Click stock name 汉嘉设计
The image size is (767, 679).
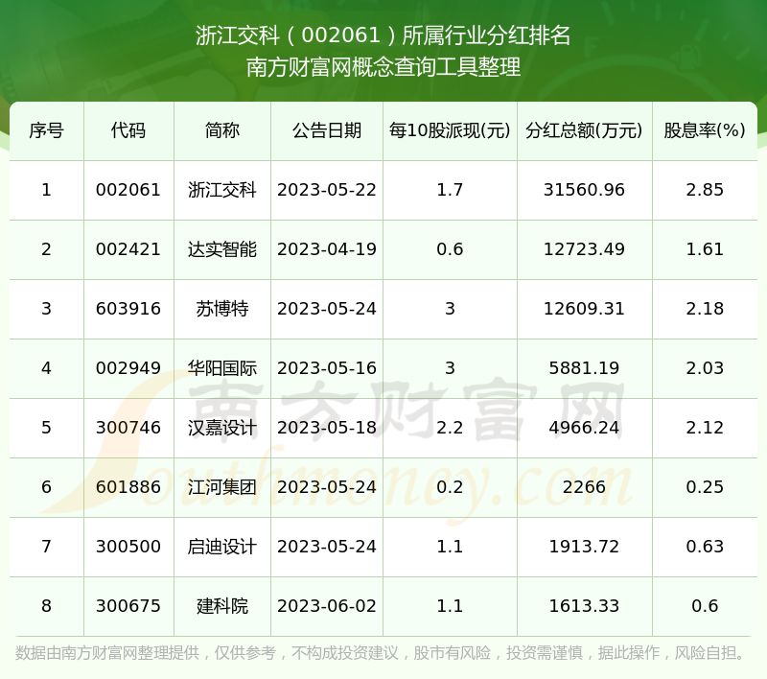(222, 428)
